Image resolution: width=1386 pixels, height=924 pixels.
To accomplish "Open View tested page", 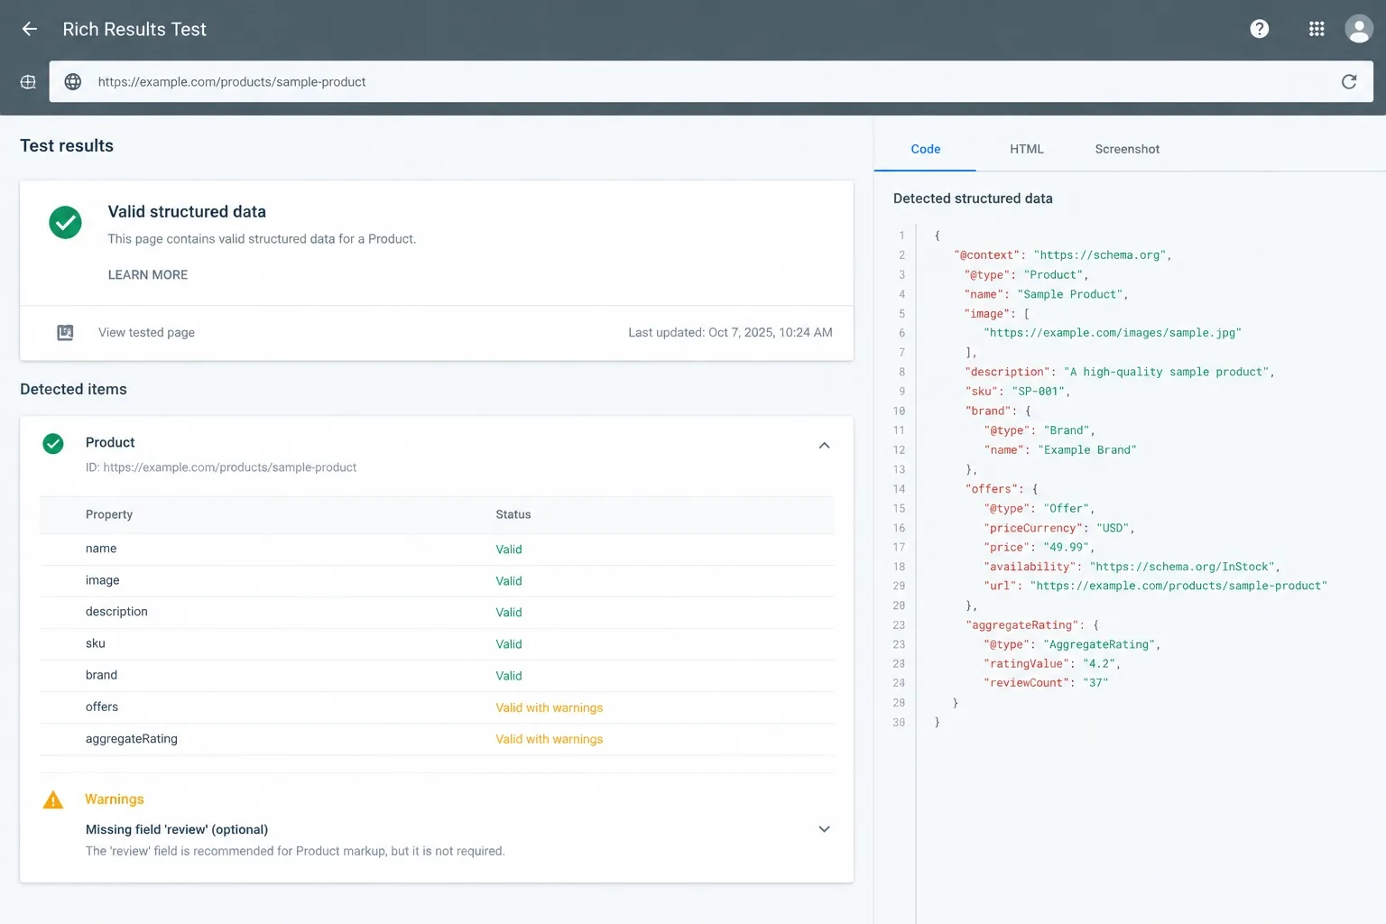I will [x=146, y=333].
